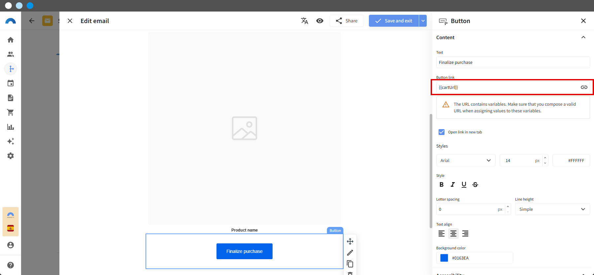This screenshot has width=594, height=275.
Task: Click the pencil edit icon for block
Action: pyautogui.click(x=350, y=253)
